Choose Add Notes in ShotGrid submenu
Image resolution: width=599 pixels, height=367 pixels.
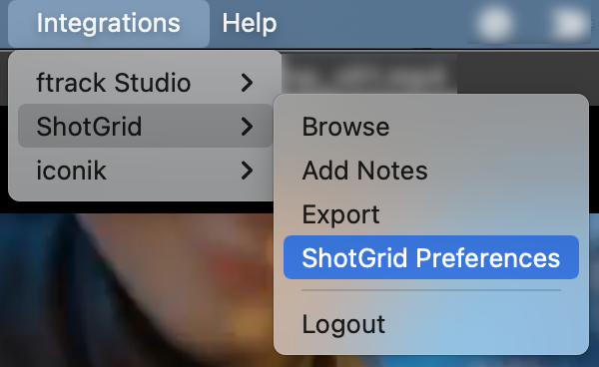click(431, 171)
